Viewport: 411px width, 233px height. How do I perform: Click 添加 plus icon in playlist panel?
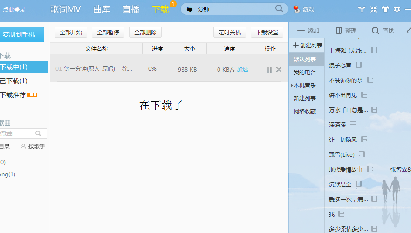[x=301, y=30]
